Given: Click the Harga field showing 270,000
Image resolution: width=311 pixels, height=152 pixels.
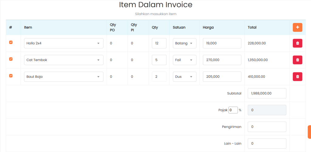Looking at the screenshot, I should click(x=222, y=60).
